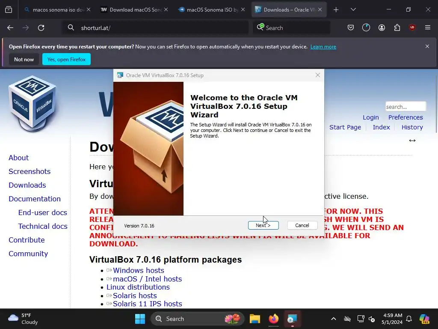Toggle the page width double-arrow icon

(412, 141)
